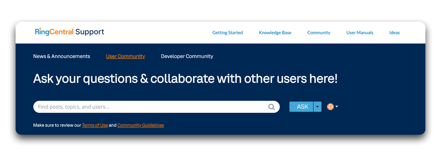Click the "Ask your questions & collaborate" heading
Image resolution: width=441 pixels, height=157 pixels.
(x=185, y=79)
